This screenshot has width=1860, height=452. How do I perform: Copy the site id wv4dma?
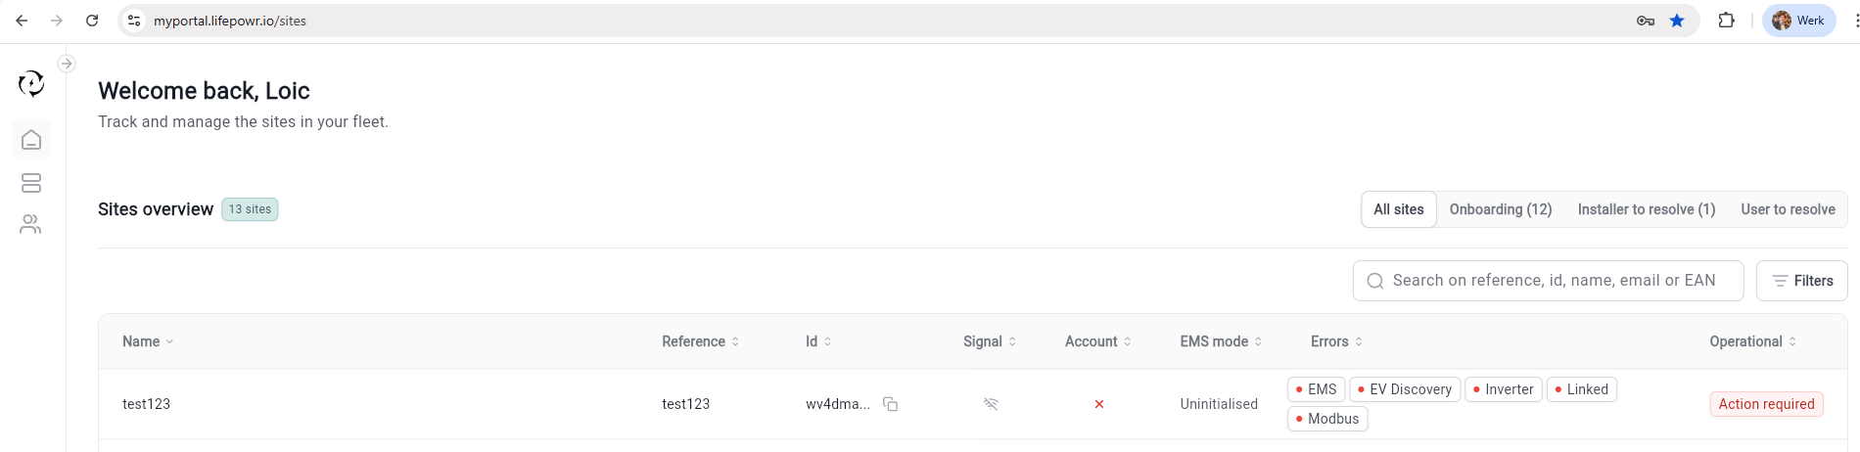pyautogui.click(x=890, y=404)
